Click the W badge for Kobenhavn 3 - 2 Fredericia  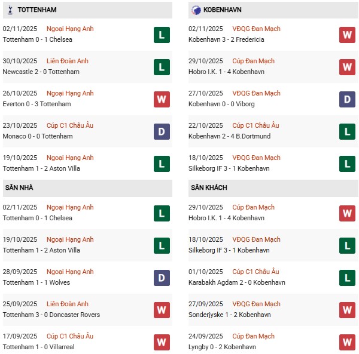[x=347, y=35]
